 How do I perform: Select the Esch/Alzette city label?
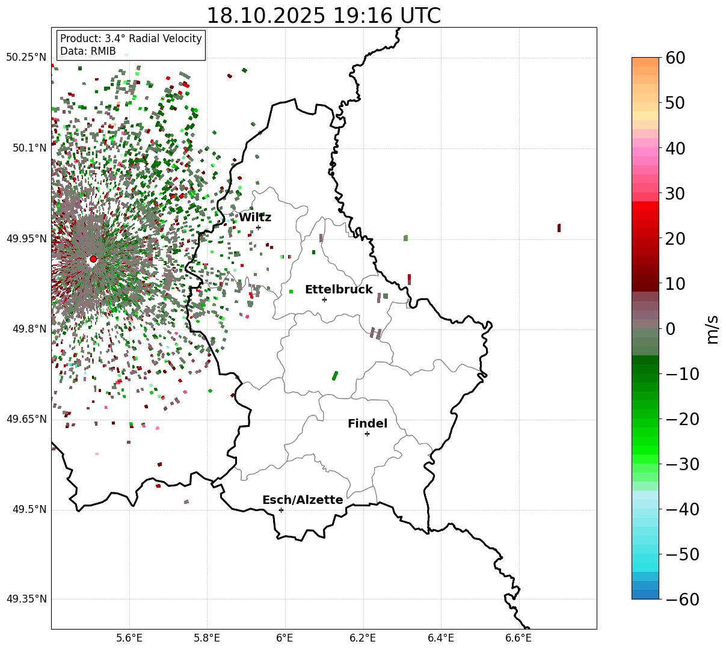(303, 500)
